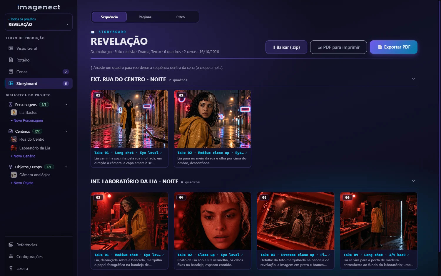Click the Configurações sliders icon
This screenshot has height=276, width=441.
(x=11, y=257)
